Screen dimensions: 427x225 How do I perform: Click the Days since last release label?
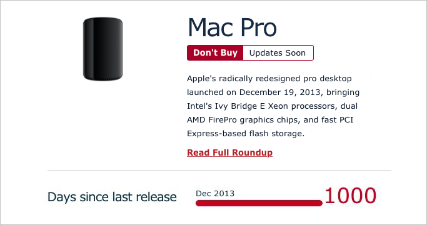click(x=112, y=197)
